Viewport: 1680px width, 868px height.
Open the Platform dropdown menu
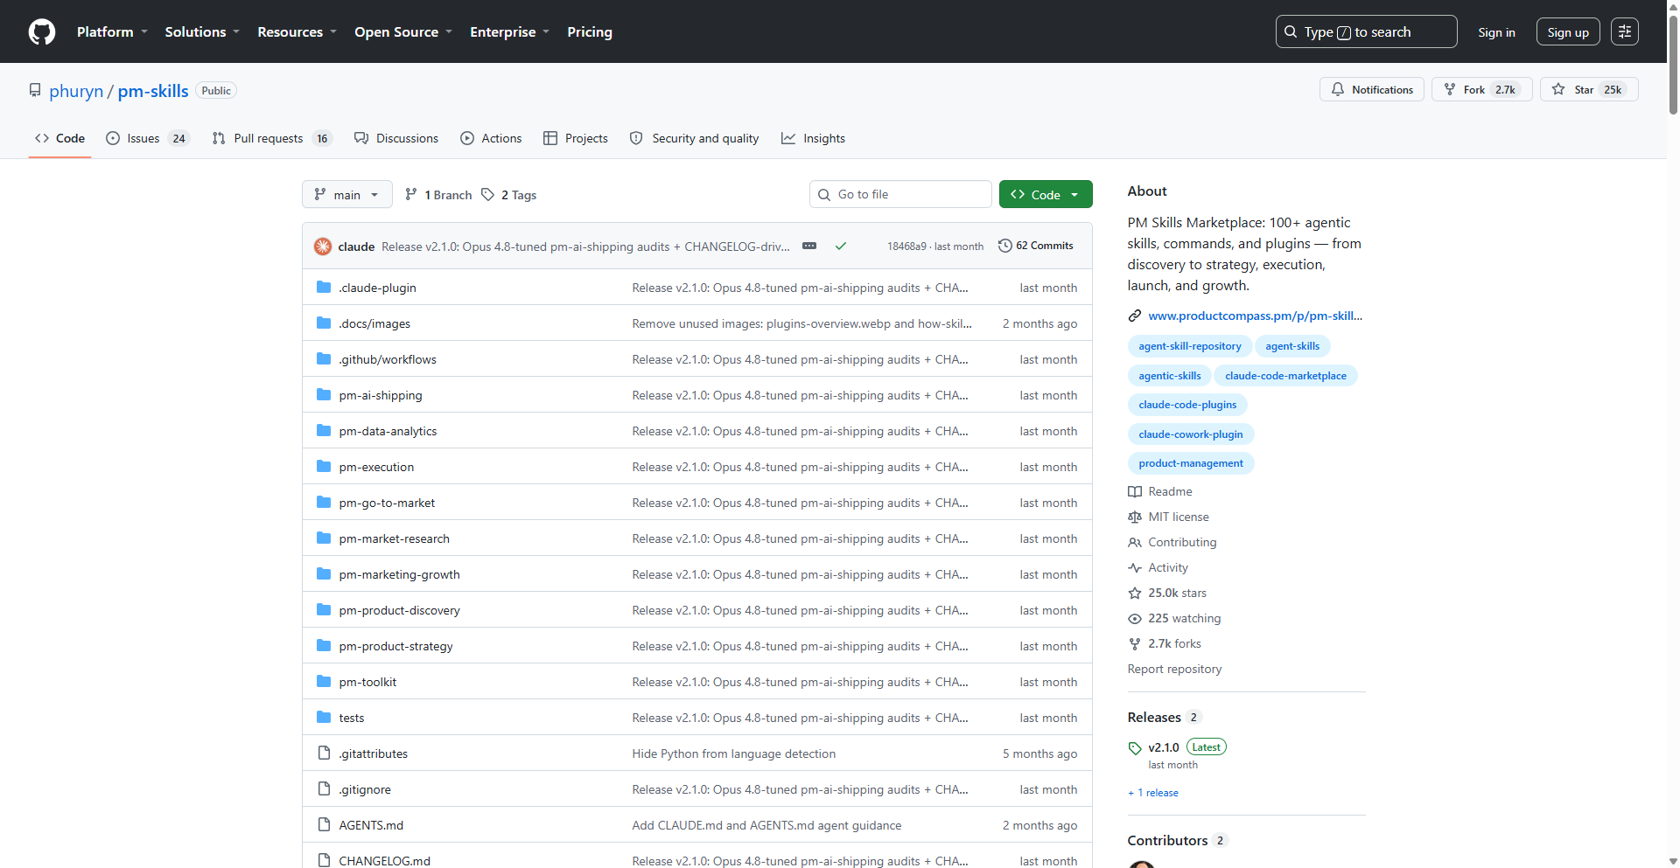[112, 32]
